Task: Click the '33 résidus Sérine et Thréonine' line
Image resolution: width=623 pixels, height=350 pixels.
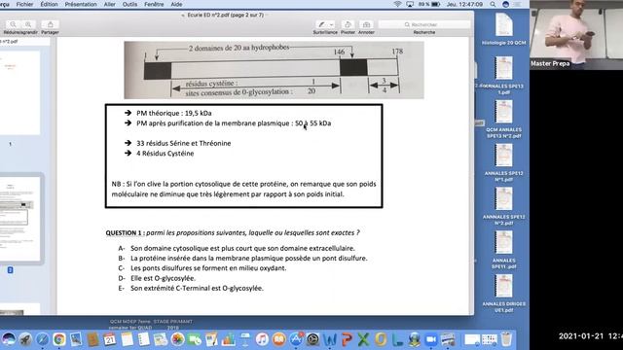Action: tap(184, 143)
